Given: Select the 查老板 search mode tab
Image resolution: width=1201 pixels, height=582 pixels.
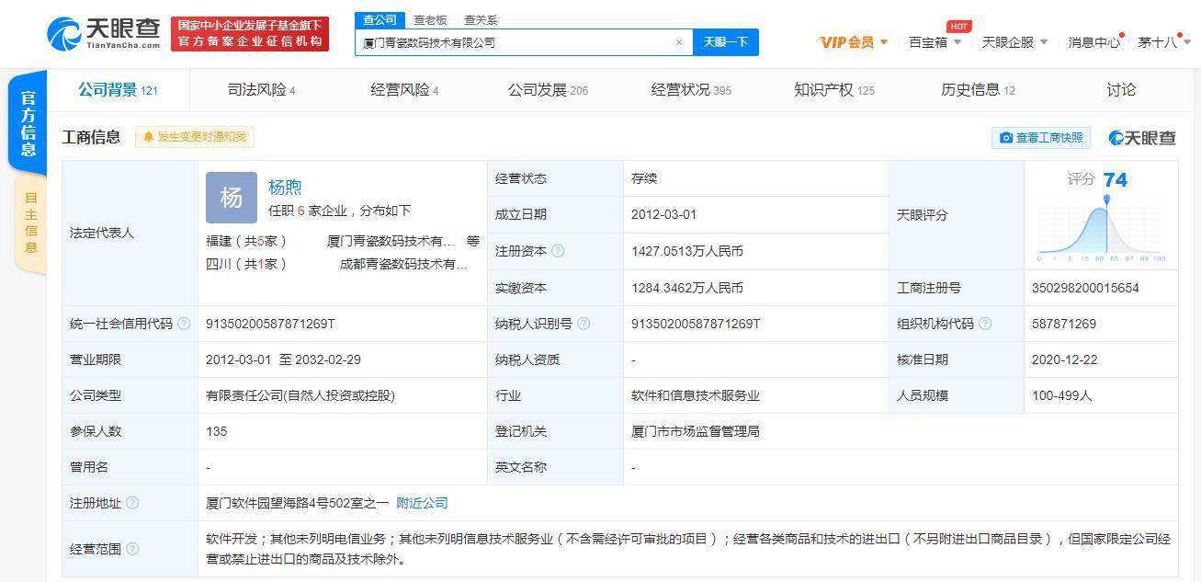Looking at the screenshot, I should 430,19.
